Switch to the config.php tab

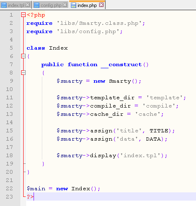pos(51,5)
